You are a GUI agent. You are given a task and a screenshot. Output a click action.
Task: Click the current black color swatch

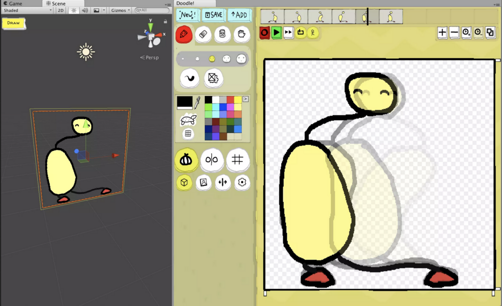tap(185, 102)
